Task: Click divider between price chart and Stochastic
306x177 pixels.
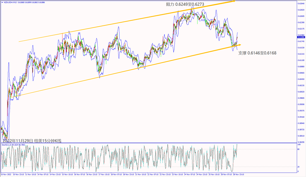Action: [149, 143]
